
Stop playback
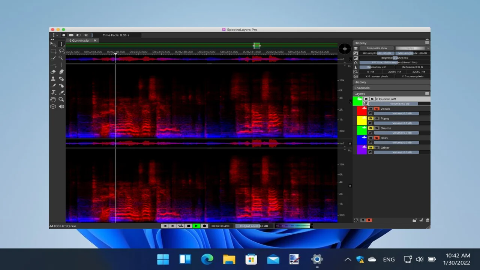[188, 226]
